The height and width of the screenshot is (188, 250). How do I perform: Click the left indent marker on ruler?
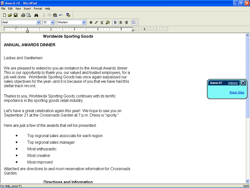click(27, 31)
